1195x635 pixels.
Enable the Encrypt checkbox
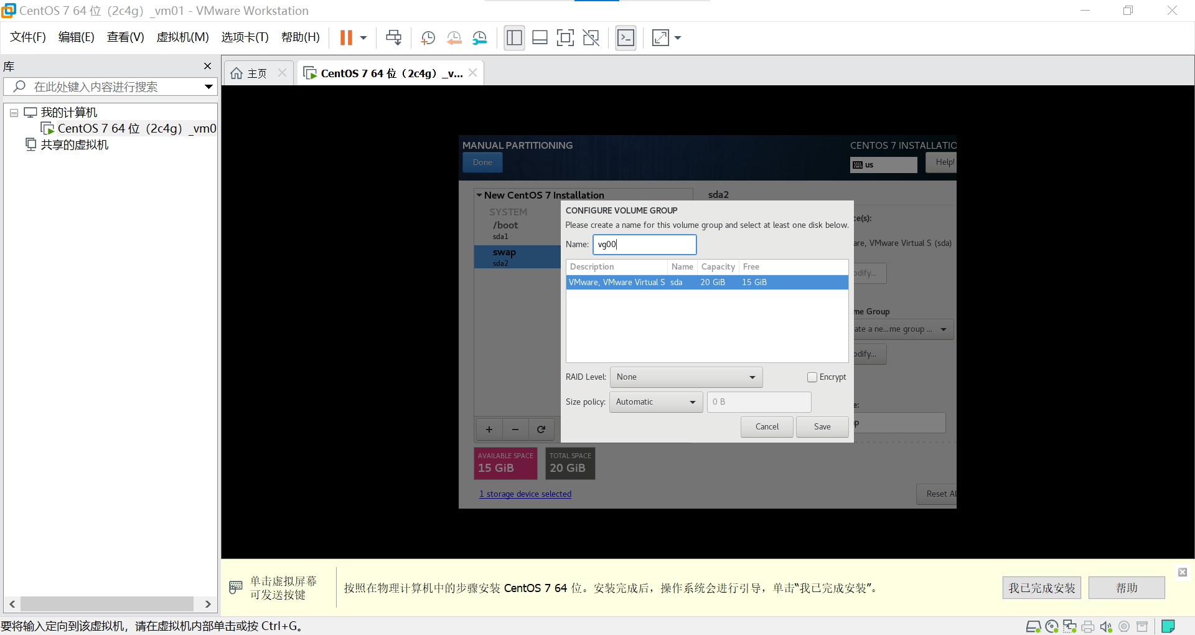812,377
